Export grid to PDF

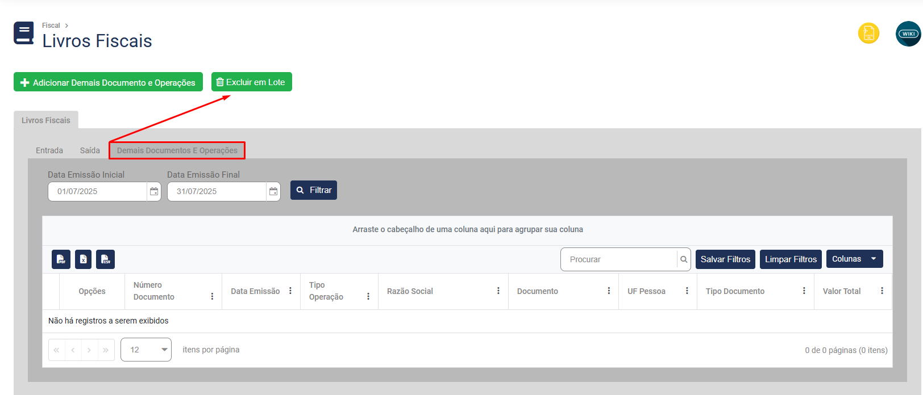pyautogui.click(x=61, y=259)
